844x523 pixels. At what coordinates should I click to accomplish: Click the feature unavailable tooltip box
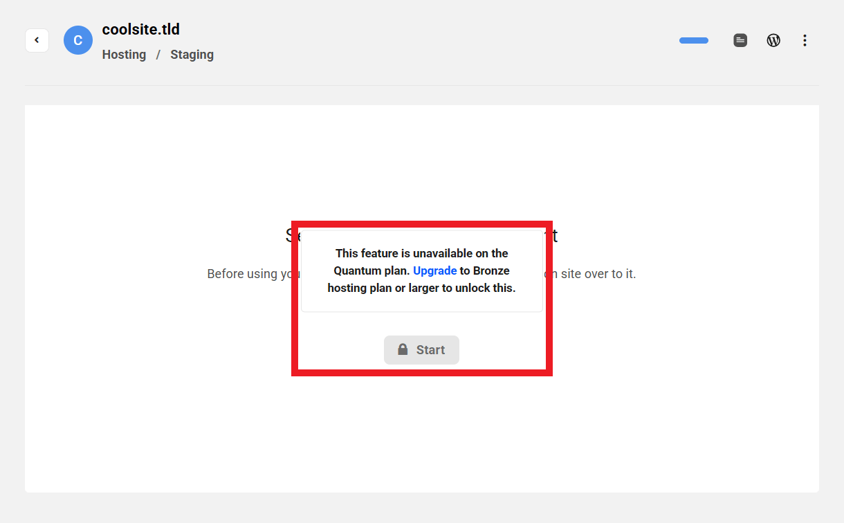(x=421, y=270)
